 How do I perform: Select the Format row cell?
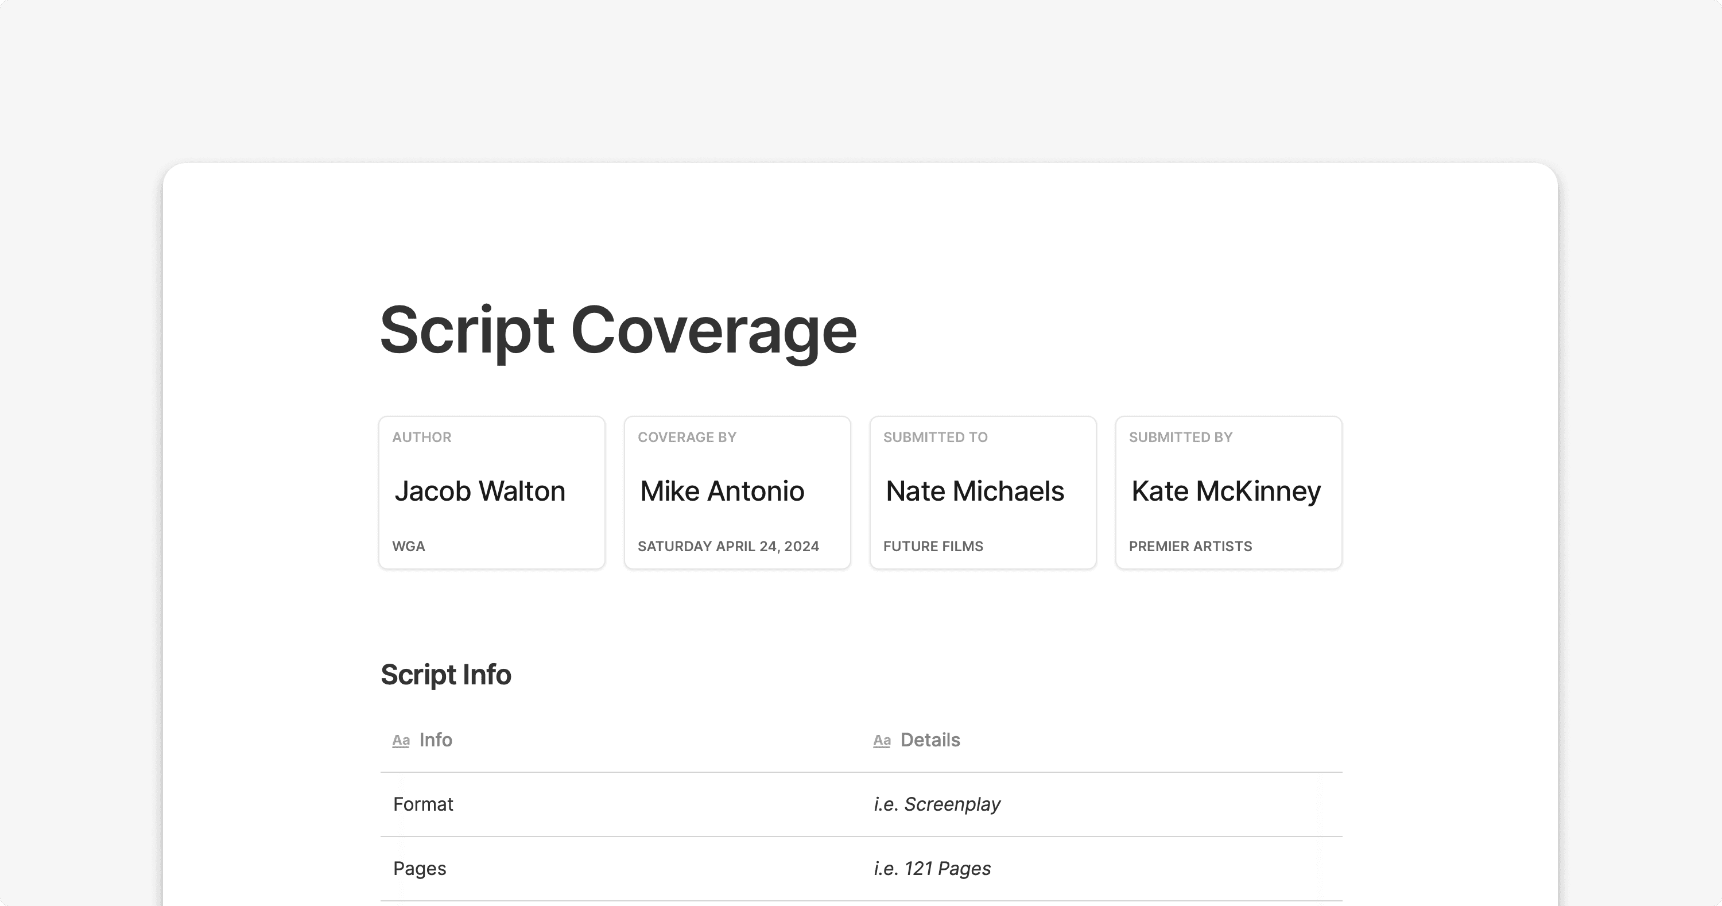pos(423,804)
